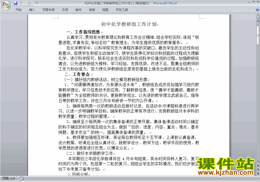
Task: Select the 页面布局 tab
Action: 48,10
